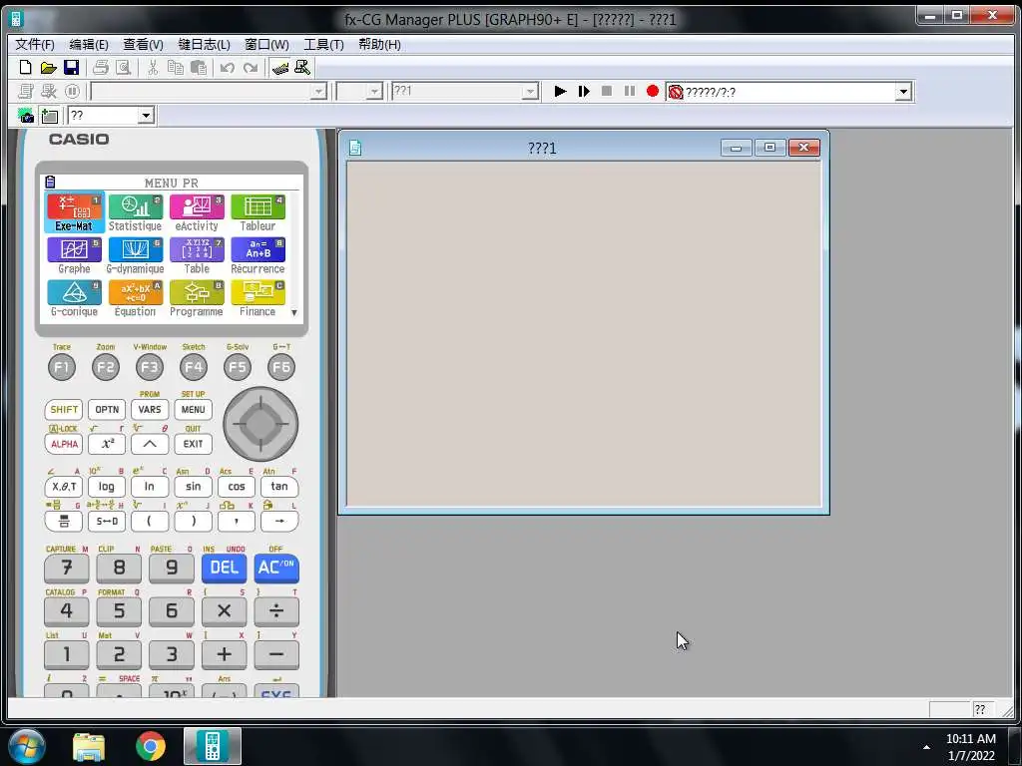Open the eActivity app icon
Viewport: 1022px width, 766px height.
197,212
